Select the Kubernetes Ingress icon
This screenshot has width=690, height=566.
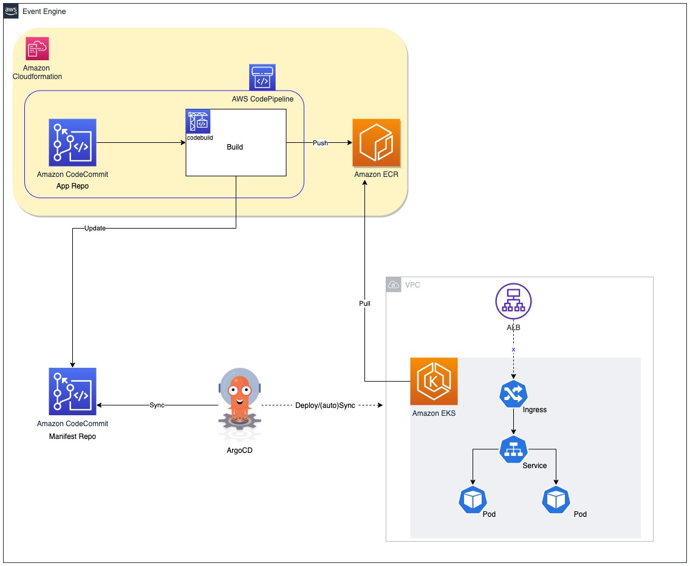tap(513, 395)
